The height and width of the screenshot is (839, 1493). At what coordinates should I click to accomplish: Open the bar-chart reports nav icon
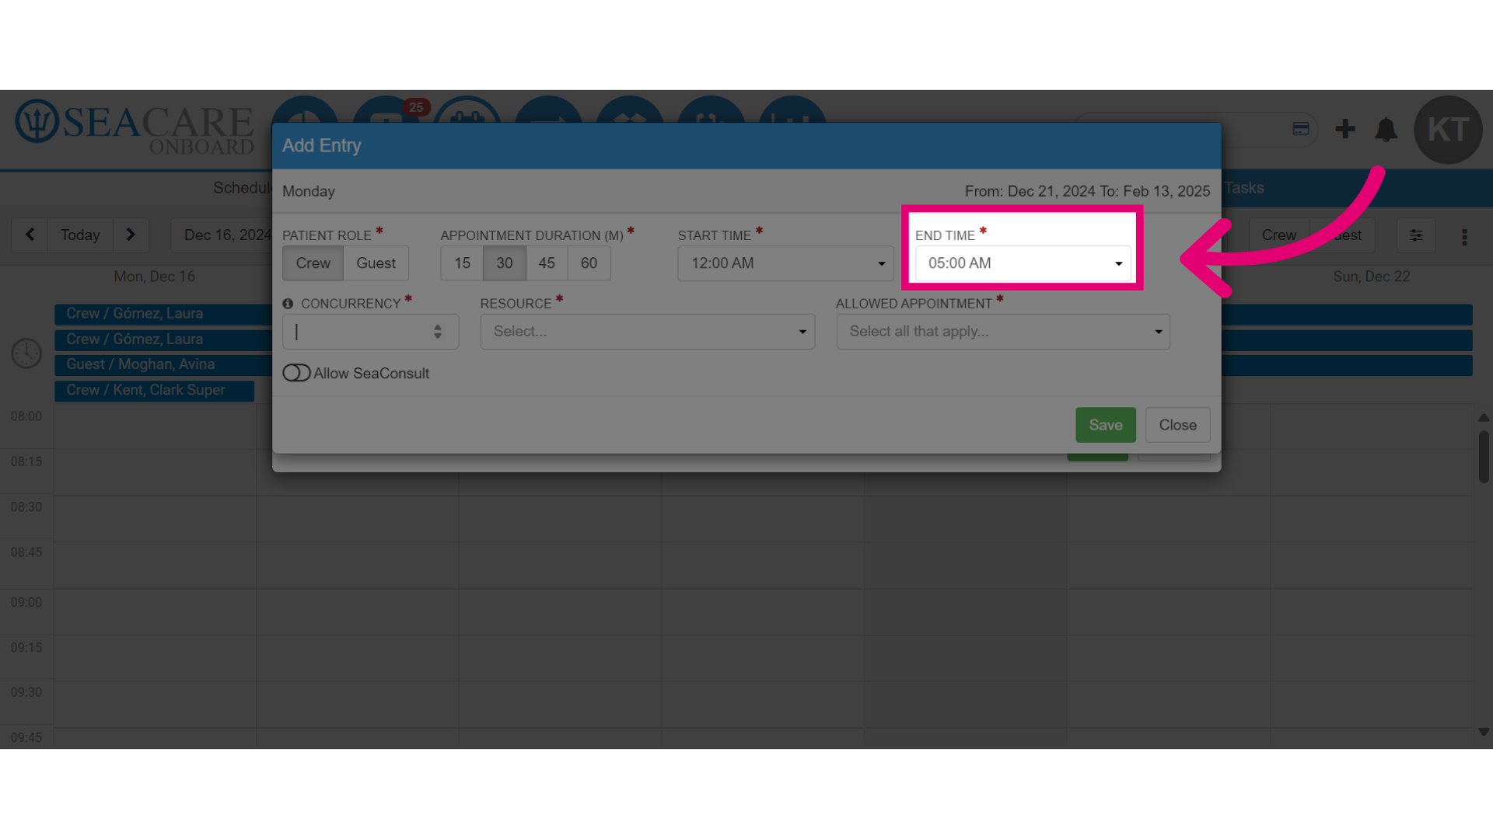[792, 110]
